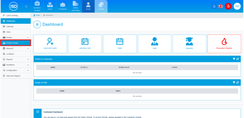Viewport: 244px width, 118px height.
Task: Click the System 5D logo
Action: click(13, 6)
